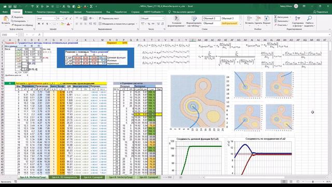Apply the Обычный 2 cell style
Screen dimensions: 332x187
(x=211, y=19)
